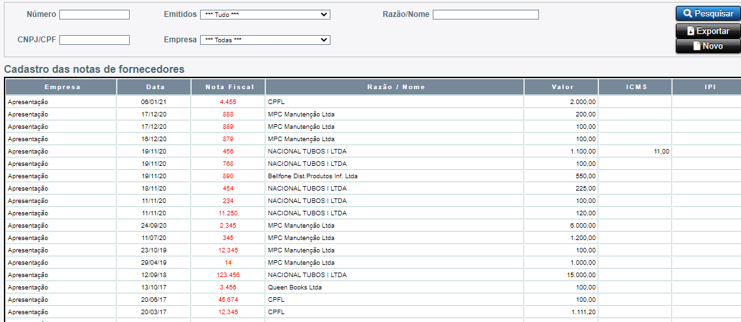Screen dimensions: 741x322
Task: Click the Pesquisar search button
Action: coord(708,14)
